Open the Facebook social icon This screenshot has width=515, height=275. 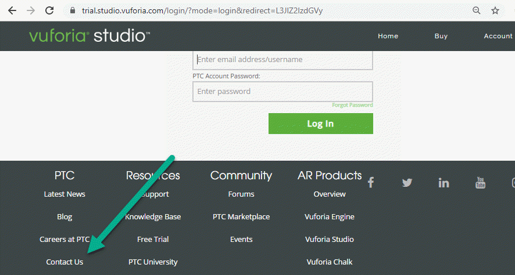point(371,182)
